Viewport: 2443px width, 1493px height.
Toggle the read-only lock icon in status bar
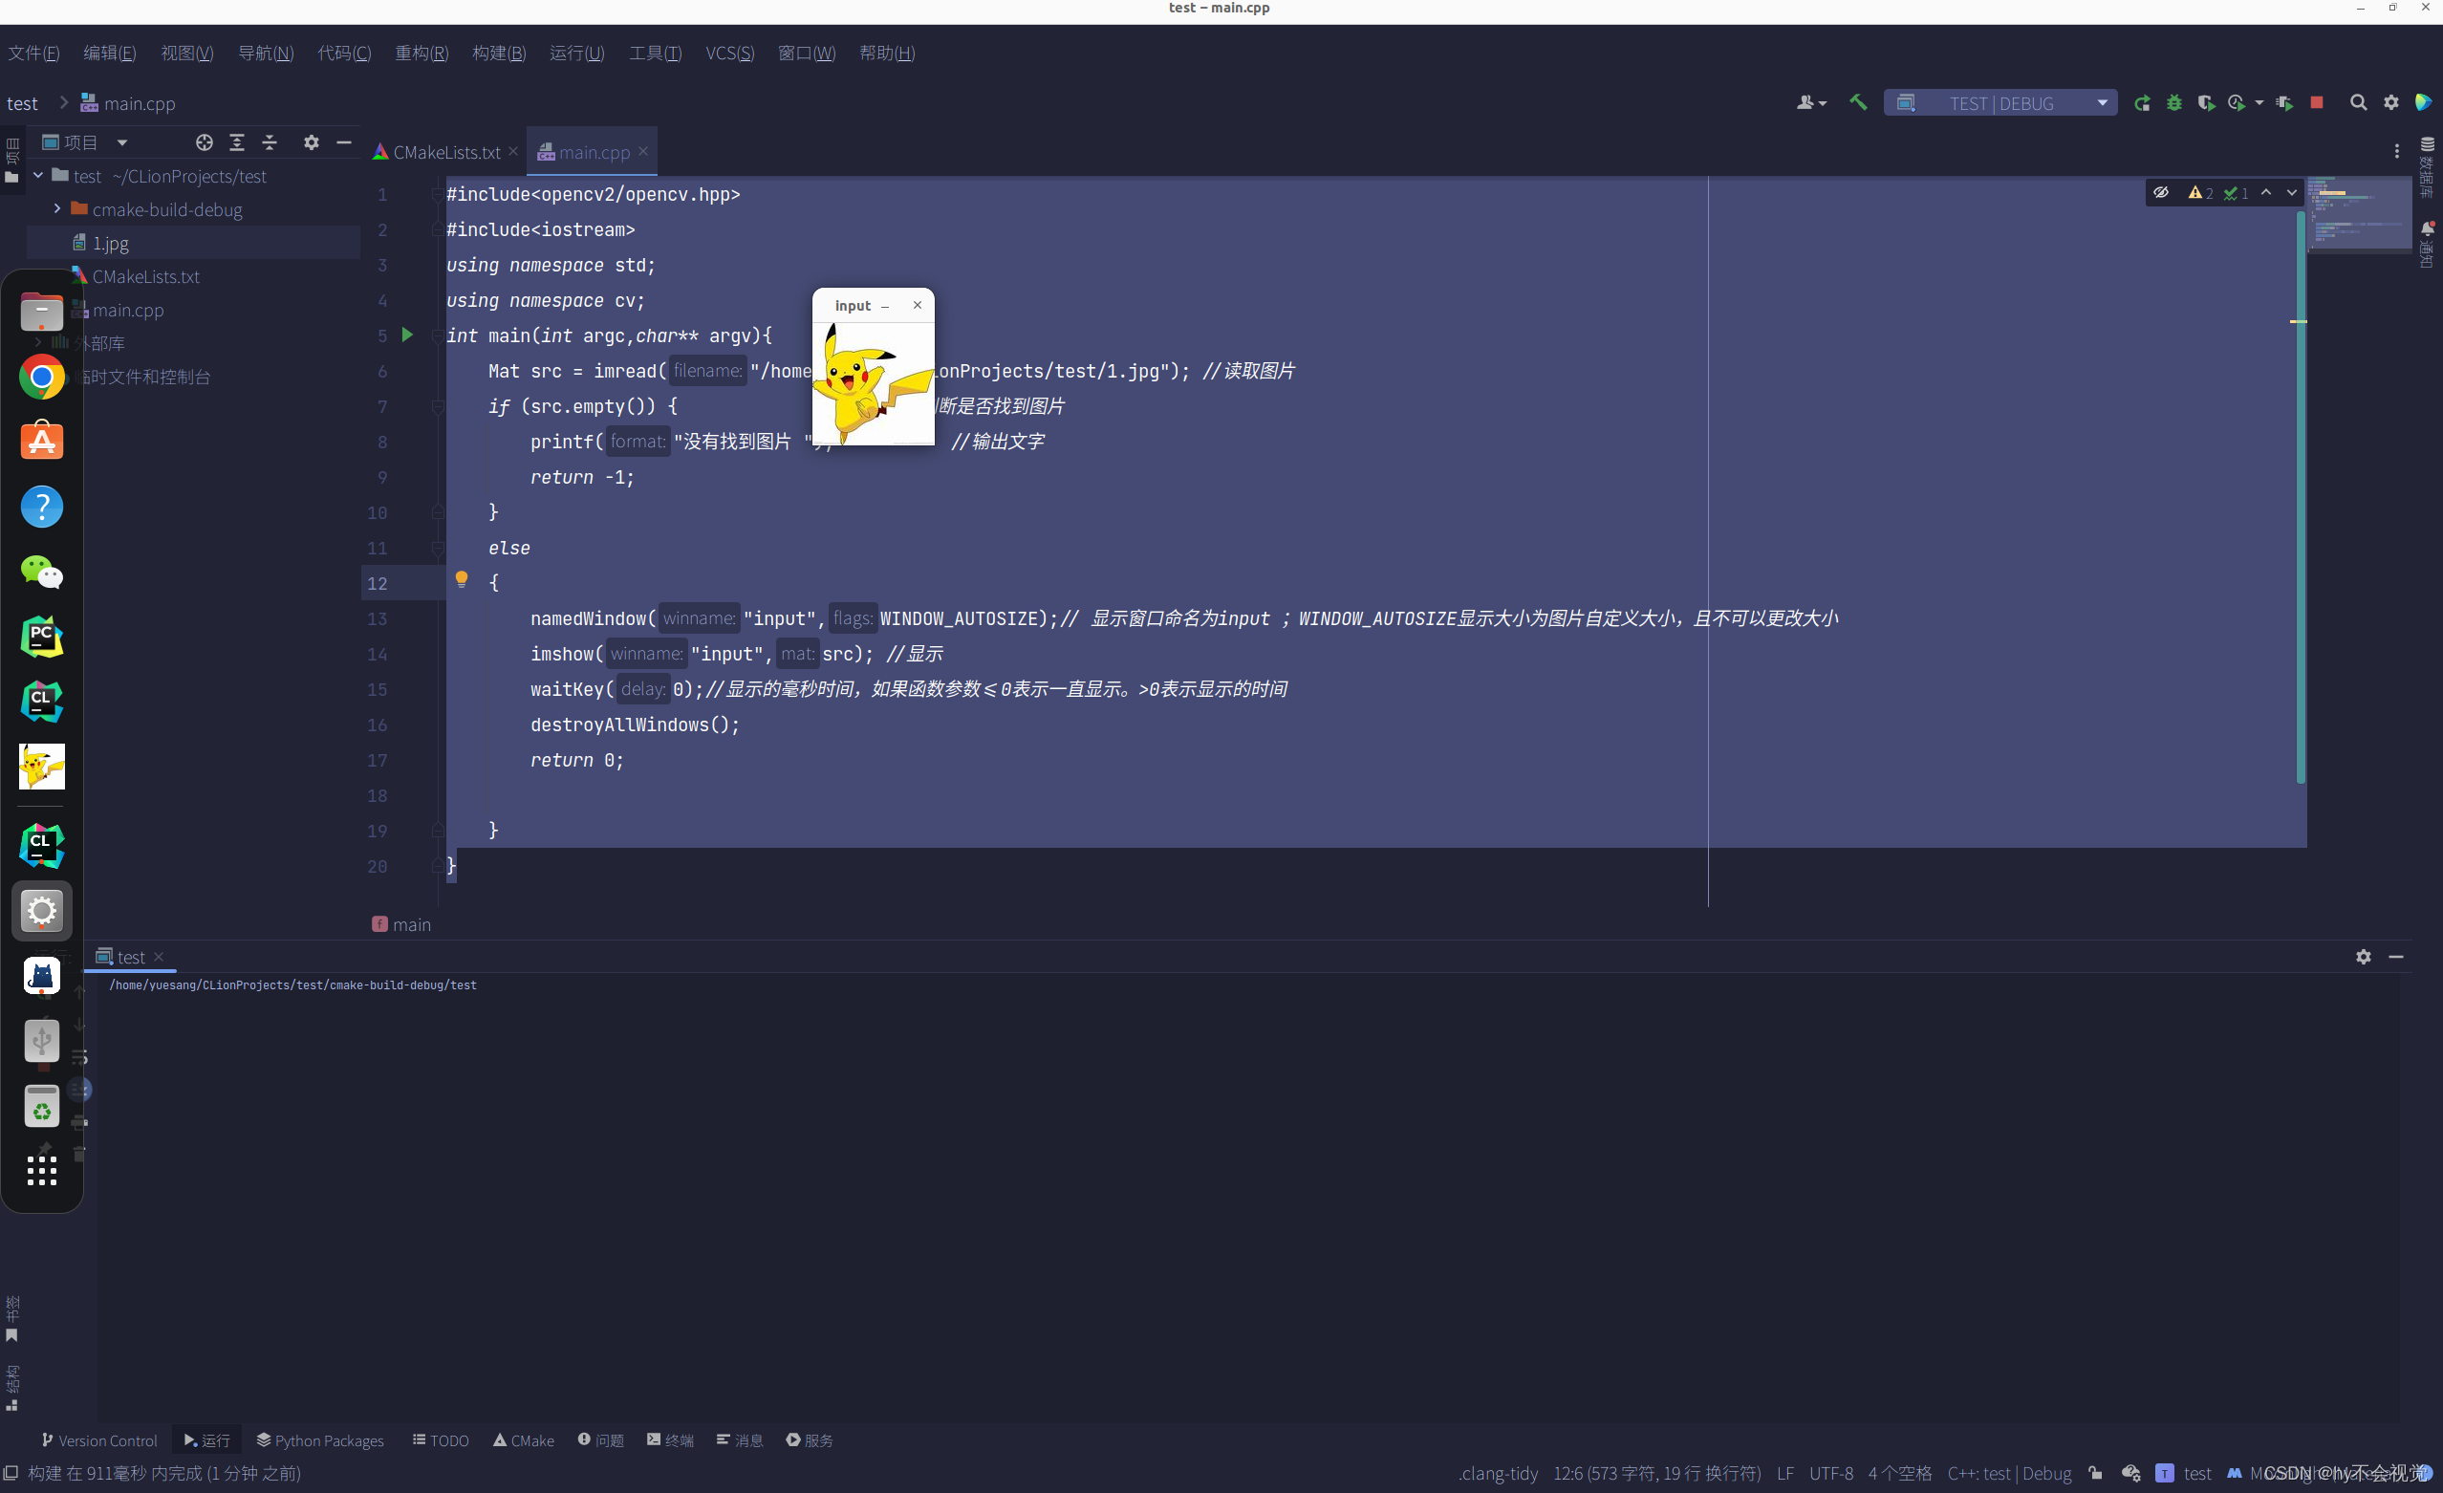[2095, 1473]
